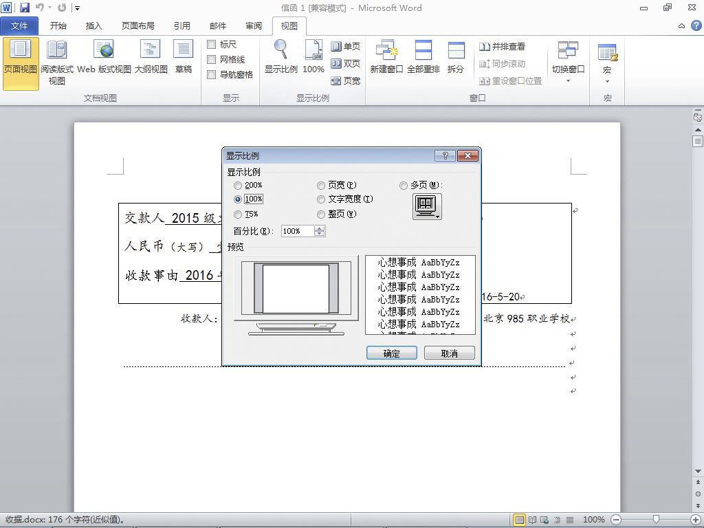Set zoom to 100% via ribbon icon

tap(313, 58)
